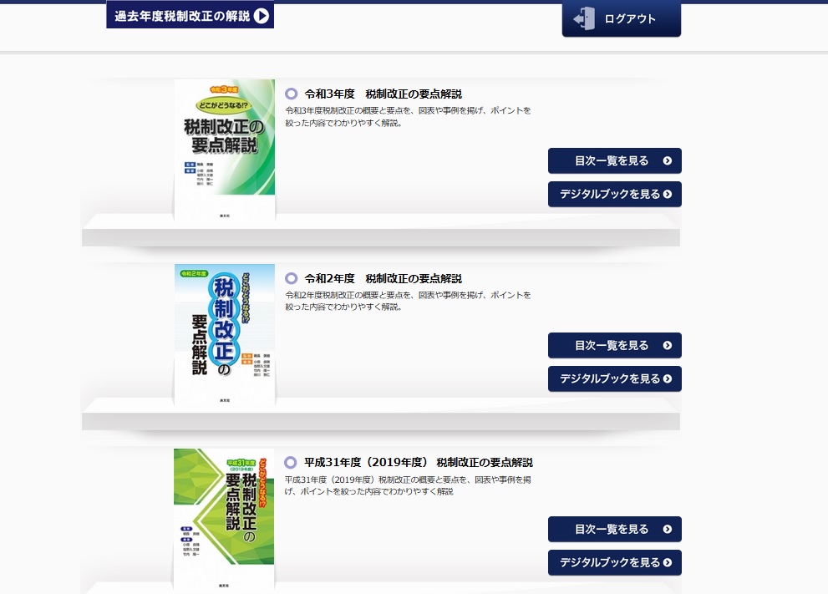Click arrow icon on 令和2年度 デジタルブックを見る

pos(668,378)
